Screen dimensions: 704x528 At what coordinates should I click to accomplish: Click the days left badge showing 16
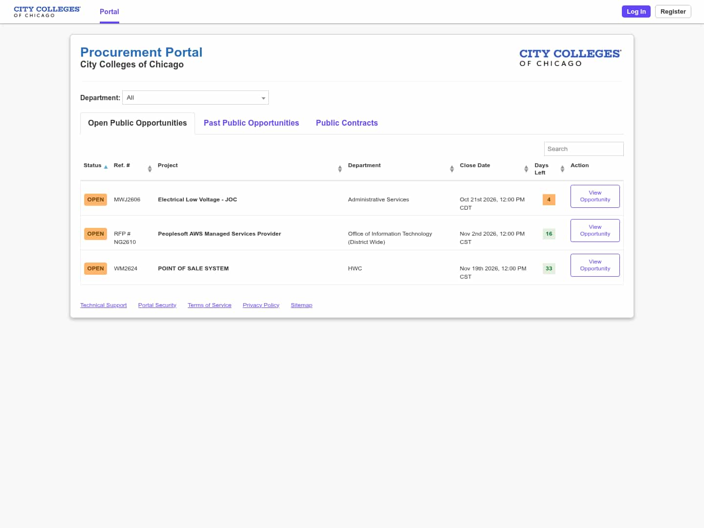(549, 234)
